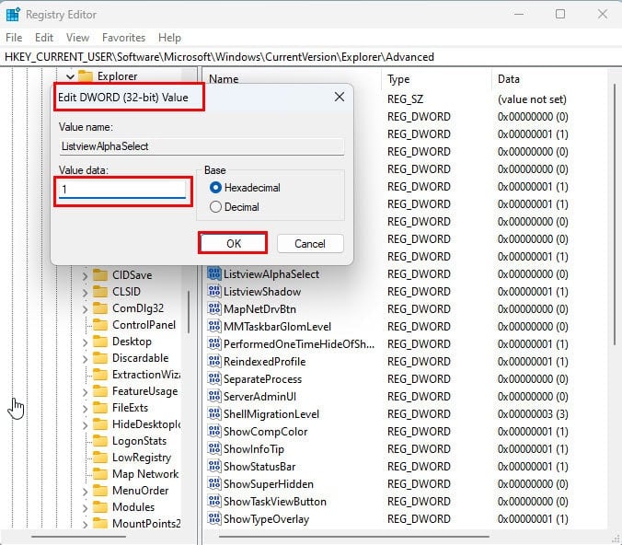622x545 pixels.
Task: Collapse the Explorer tree node
Action: (70, 76)
